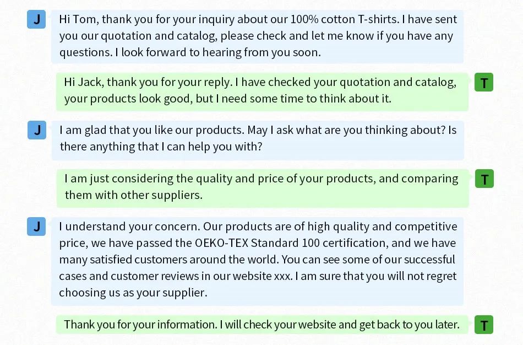Select the 'I understand your concern' message bubble

click(257, 261)
